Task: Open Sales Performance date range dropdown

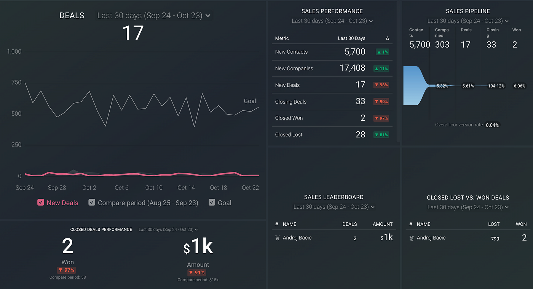Action: [332, 21]
